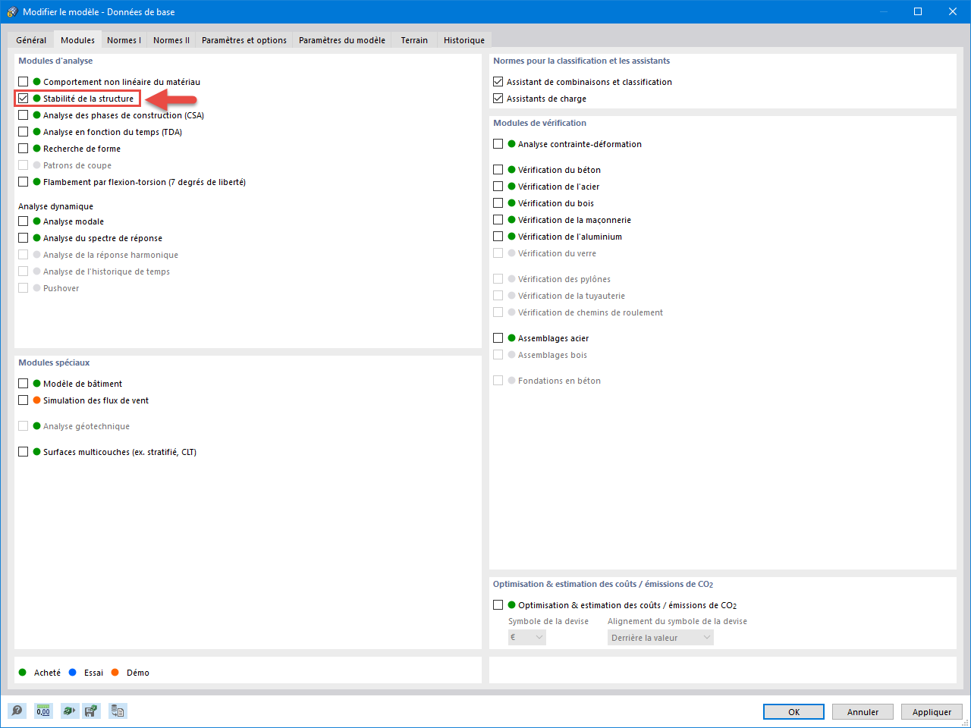
Task: Enable Vérification de l'acier
Action: [x=498, y=187]
